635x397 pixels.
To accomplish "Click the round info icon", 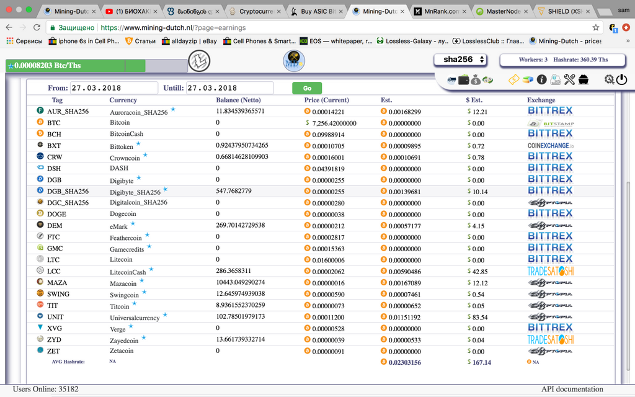I will 541,80.
